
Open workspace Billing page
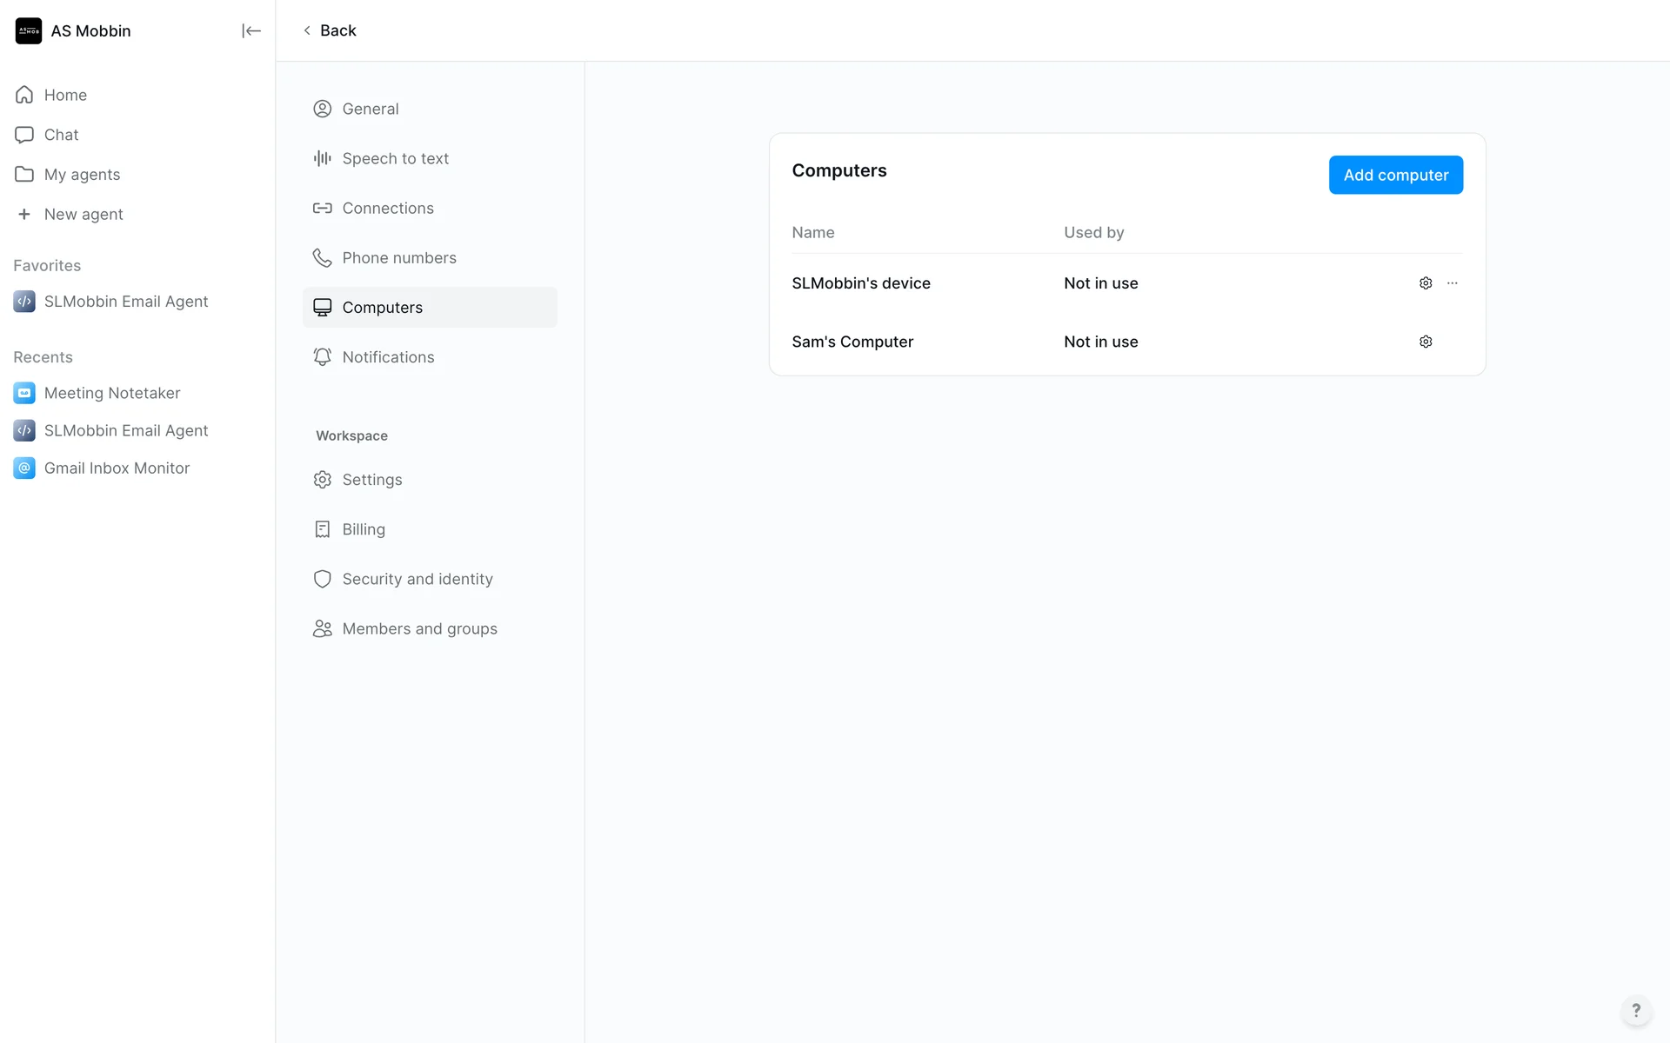pos(363,529)
